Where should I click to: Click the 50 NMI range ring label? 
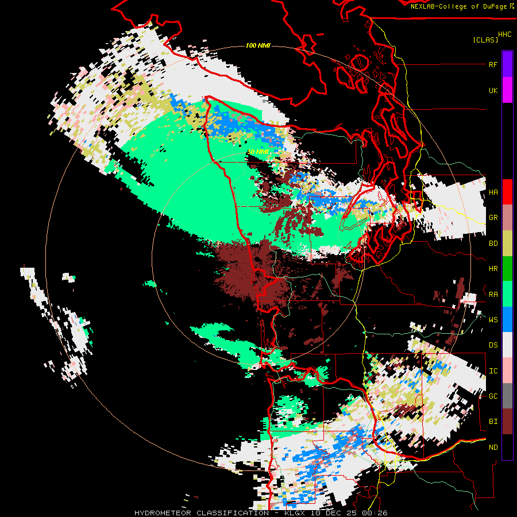tap(258, 152)
